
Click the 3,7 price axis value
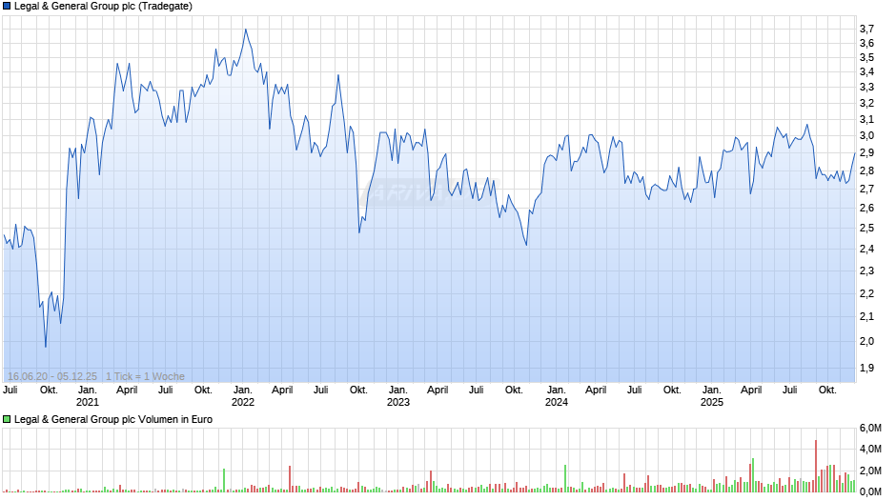coord(866,29)
